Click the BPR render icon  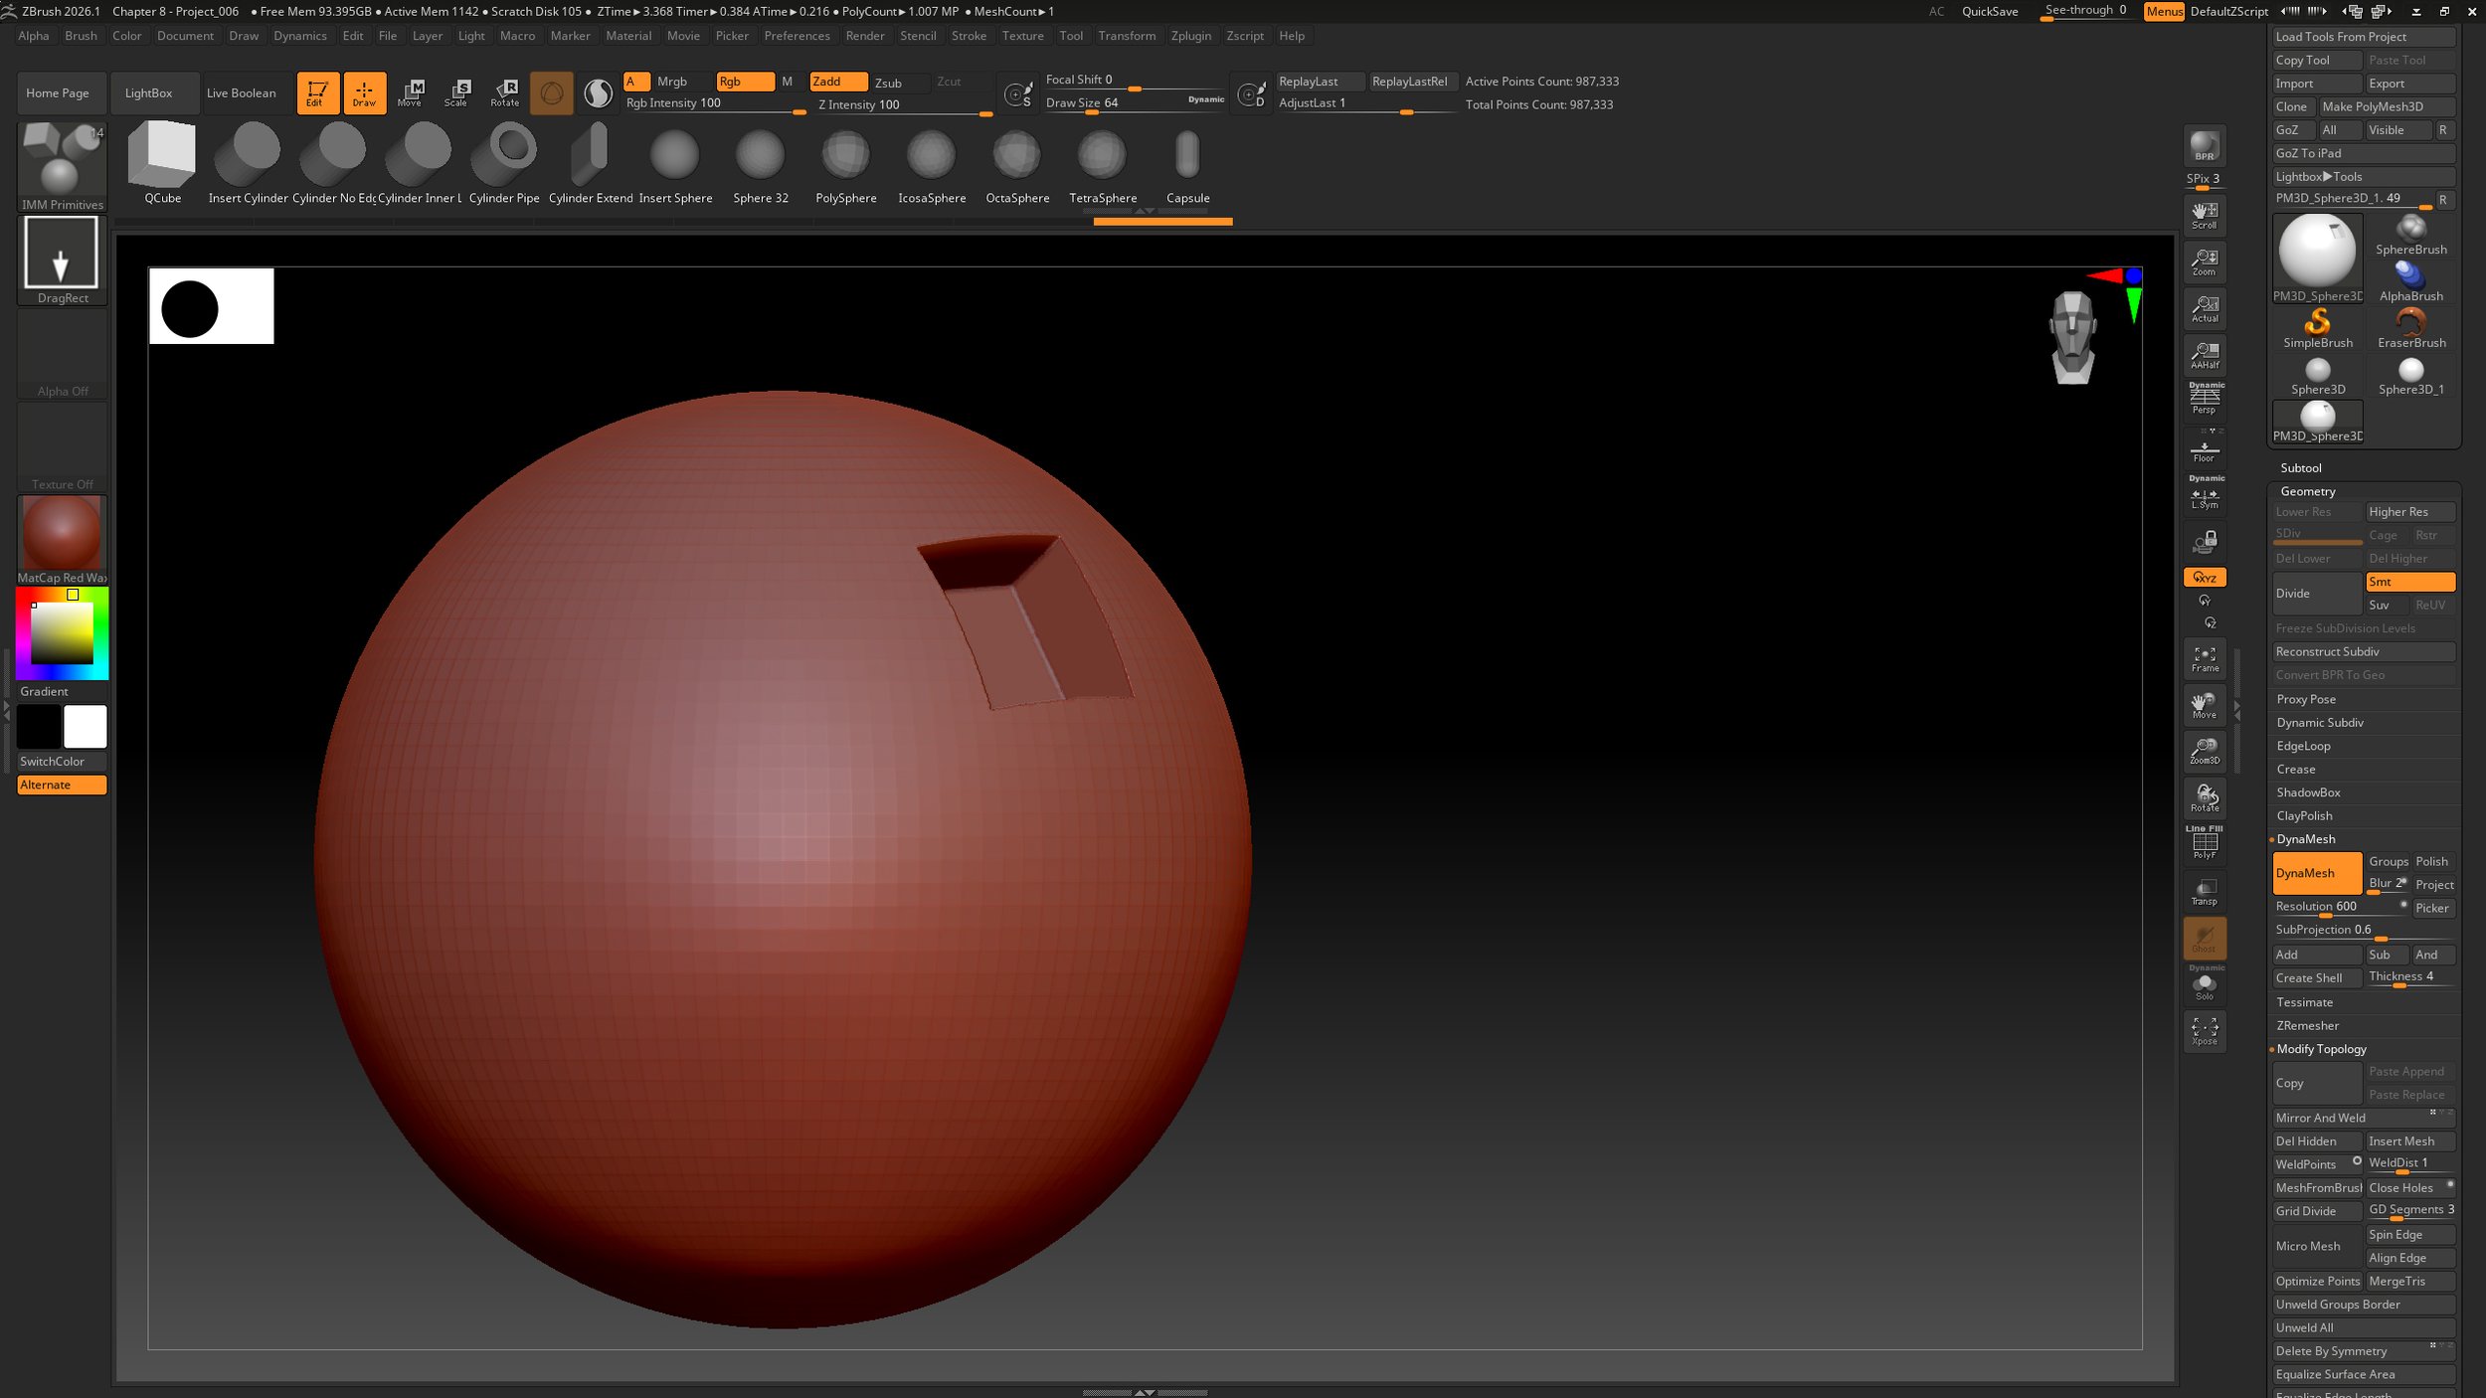2204,146
